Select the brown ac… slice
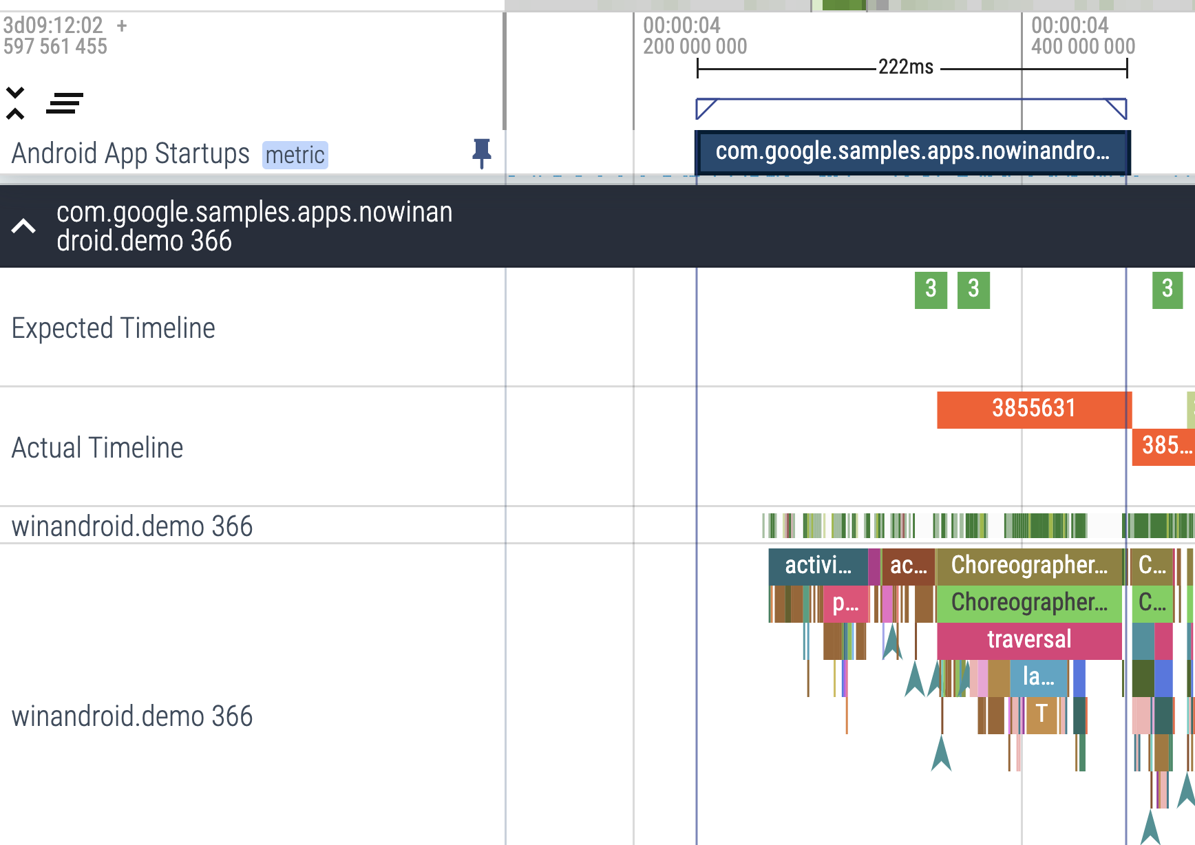Image resolution: width=1195 pixels, height=845 pixels. 908,566
